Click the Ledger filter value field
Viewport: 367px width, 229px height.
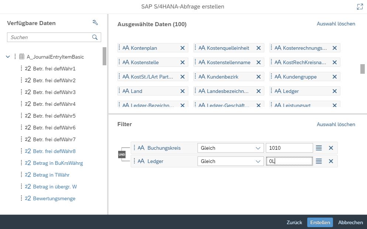coord(289,161)
